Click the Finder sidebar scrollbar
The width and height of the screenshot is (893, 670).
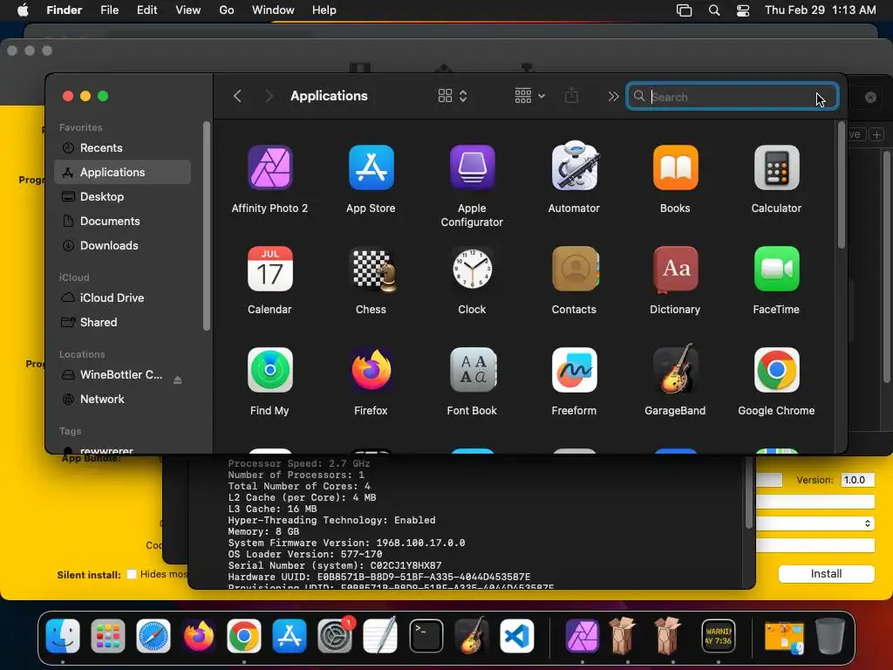click(207, 225)
